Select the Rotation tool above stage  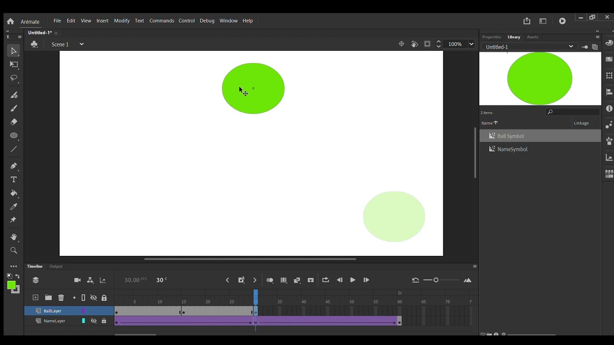tap(414, 44)
